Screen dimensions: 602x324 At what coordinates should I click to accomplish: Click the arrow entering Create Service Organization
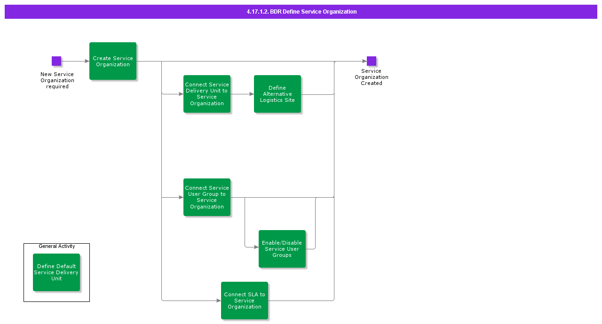pyautogui.click(x=75, y=61)
